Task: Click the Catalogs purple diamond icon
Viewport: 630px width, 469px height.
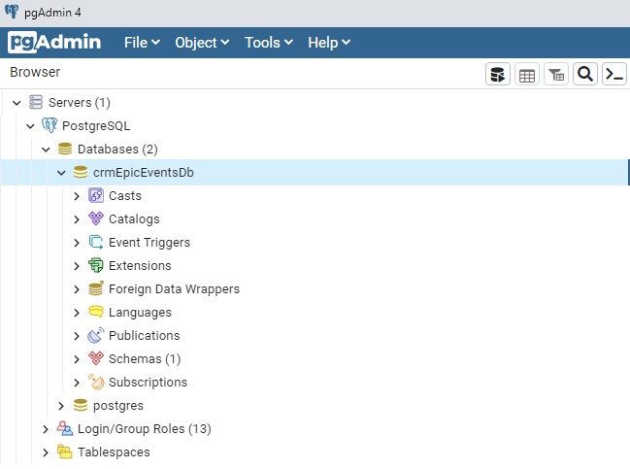Action: (96, 218)
